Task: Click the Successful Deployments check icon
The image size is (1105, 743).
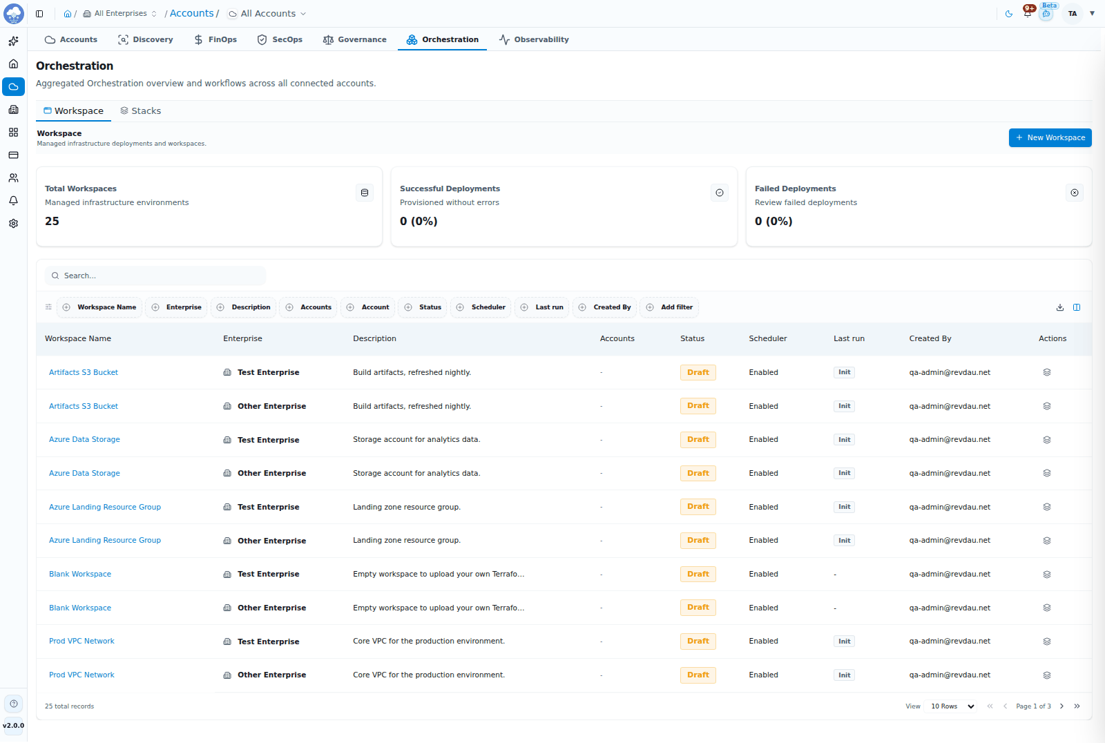Action: tap(720, 193)
